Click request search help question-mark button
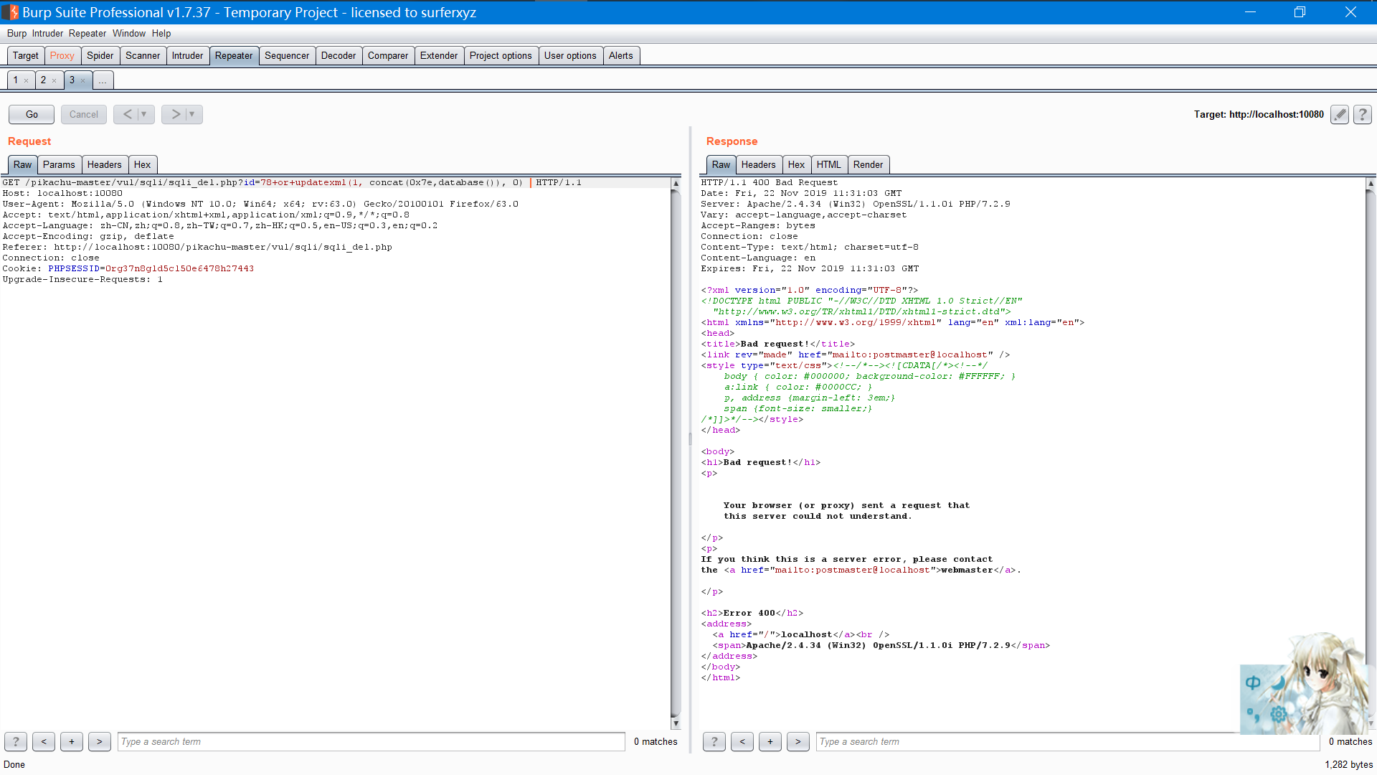The height and width of the screenshot is (775, 1377). point(16,741)
